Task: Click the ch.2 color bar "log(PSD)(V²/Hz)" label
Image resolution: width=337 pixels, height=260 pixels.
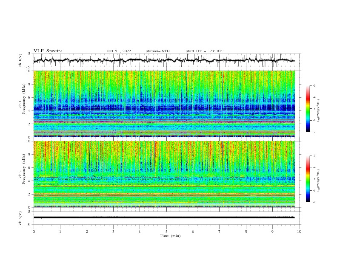Action: [319, 181]
